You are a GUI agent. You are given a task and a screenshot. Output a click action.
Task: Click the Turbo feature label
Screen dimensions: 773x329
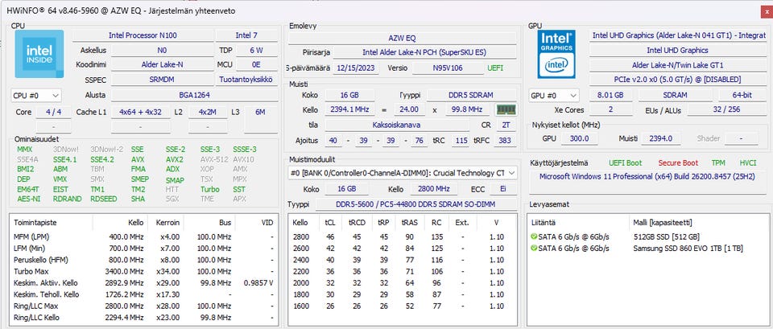click(210, 189)
